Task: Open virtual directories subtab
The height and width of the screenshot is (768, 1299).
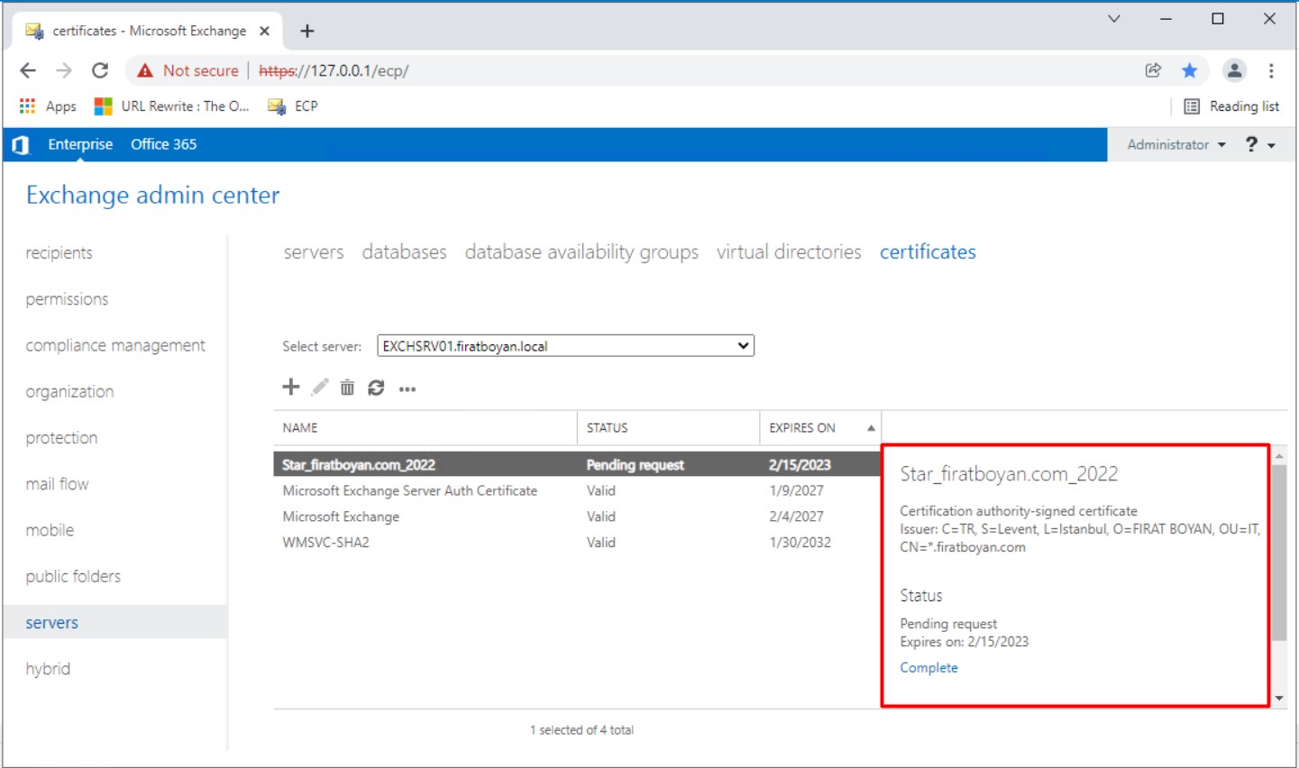Action: (x=789, y=252)
